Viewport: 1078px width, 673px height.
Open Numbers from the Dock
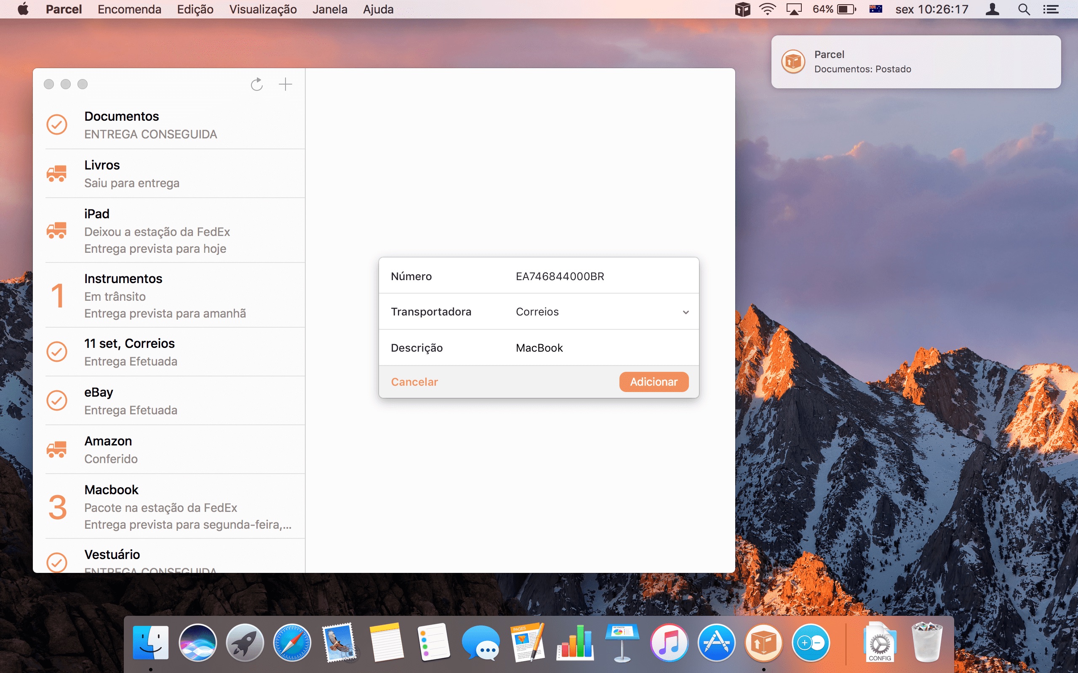pos(575,643)
